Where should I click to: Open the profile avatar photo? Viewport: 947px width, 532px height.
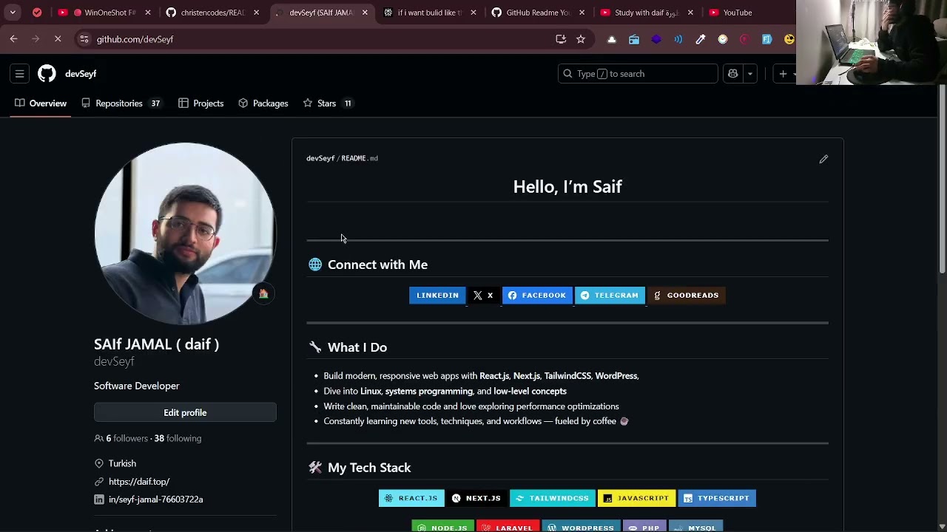pyautogui.click(x=185, y=233)
